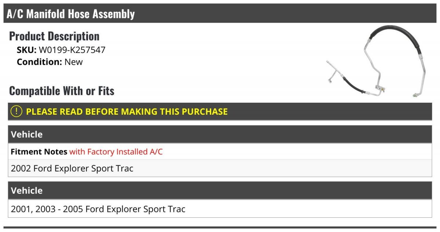Viewport: 440px width, 232px height.
Task: Click the first 'Vehicle' table header
Action: pos(220,134)
